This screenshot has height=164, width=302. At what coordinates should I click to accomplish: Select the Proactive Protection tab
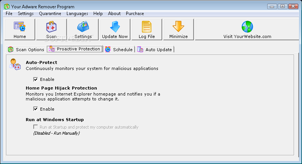point(75,49)
